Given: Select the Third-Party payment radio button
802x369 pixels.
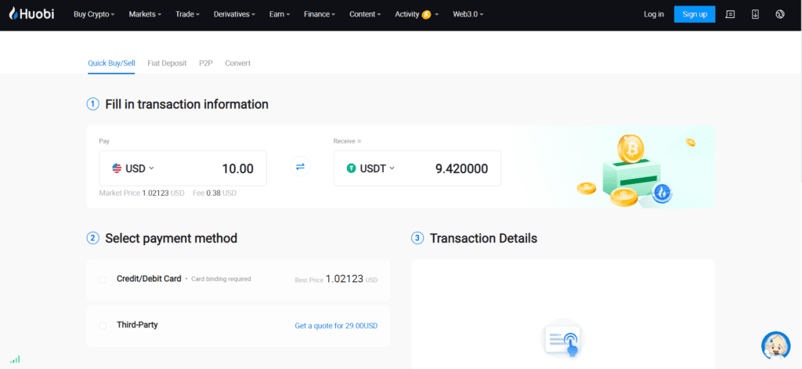Looking at the screenshot, I should 103,325.
